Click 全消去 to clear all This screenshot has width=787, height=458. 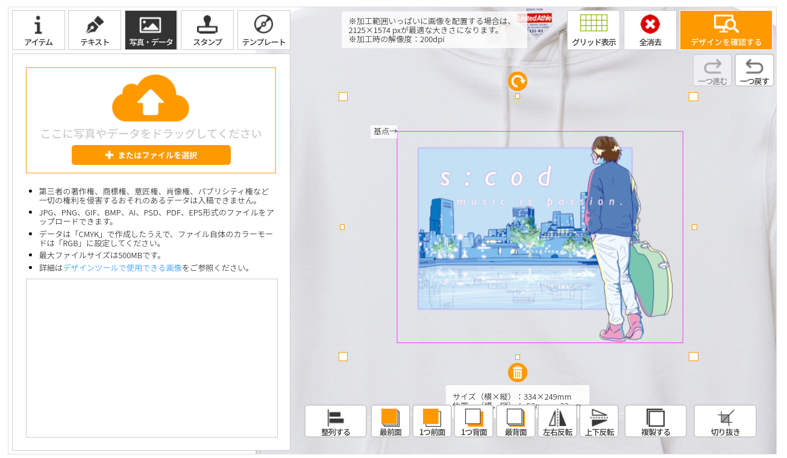click(x=650, y=30)
